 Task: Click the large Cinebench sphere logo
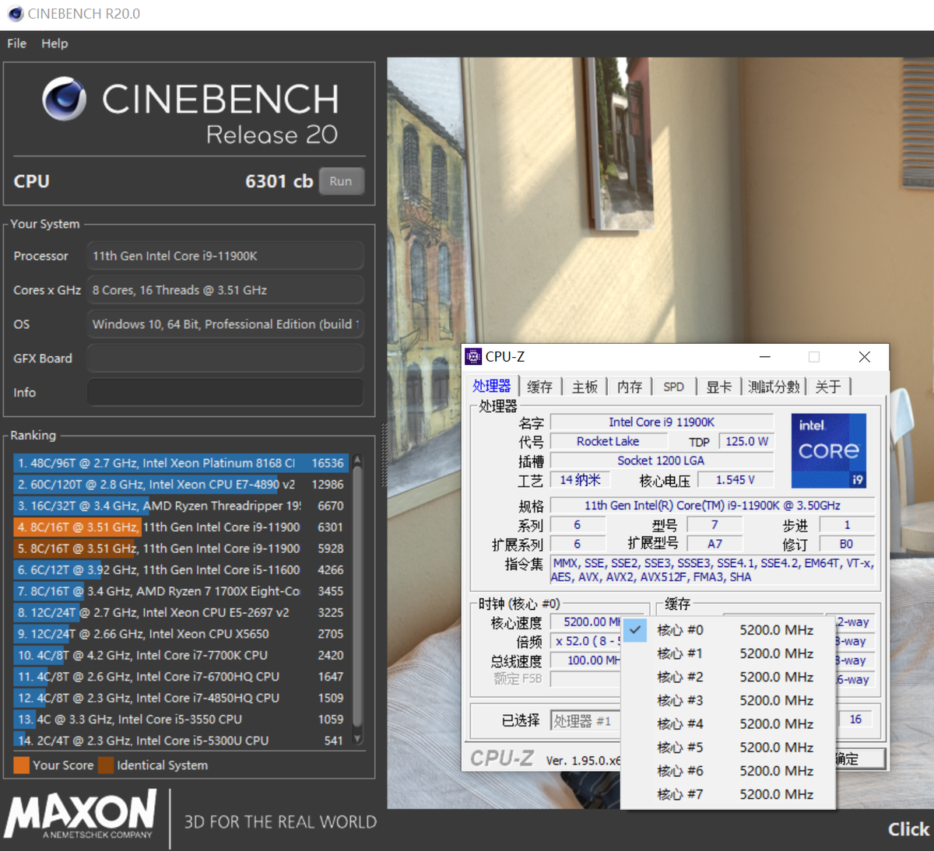click(x=64, y=99)
